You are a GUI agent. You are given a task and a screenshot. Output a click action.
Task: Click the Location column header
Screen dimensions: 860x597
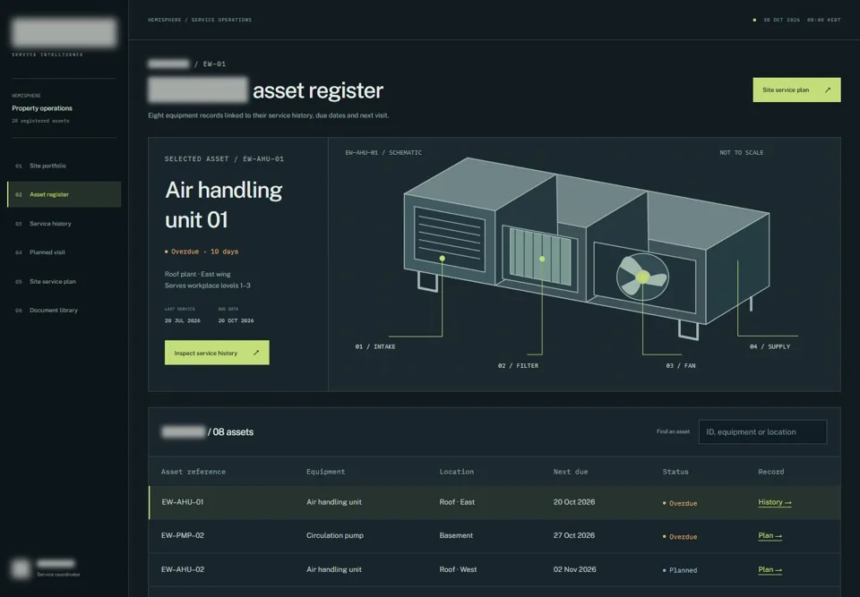(456, 472)
